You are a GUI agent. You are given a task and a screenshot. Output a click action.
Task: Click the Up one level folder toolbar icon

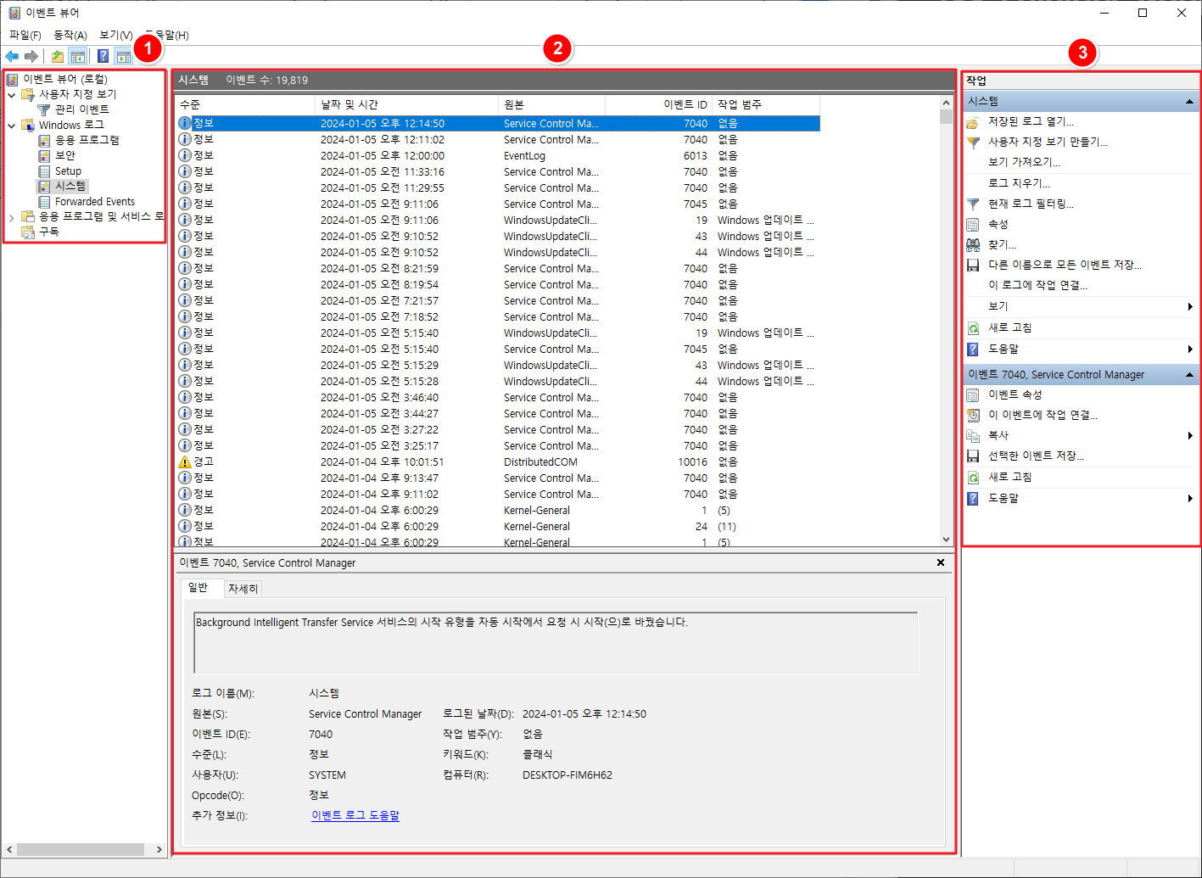57,56
